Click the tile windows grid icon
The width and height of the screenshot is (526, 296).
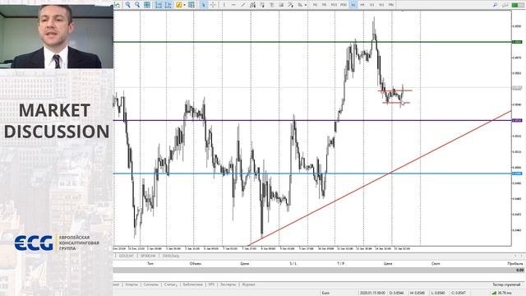pyautogui.click(x=147, y=5)
